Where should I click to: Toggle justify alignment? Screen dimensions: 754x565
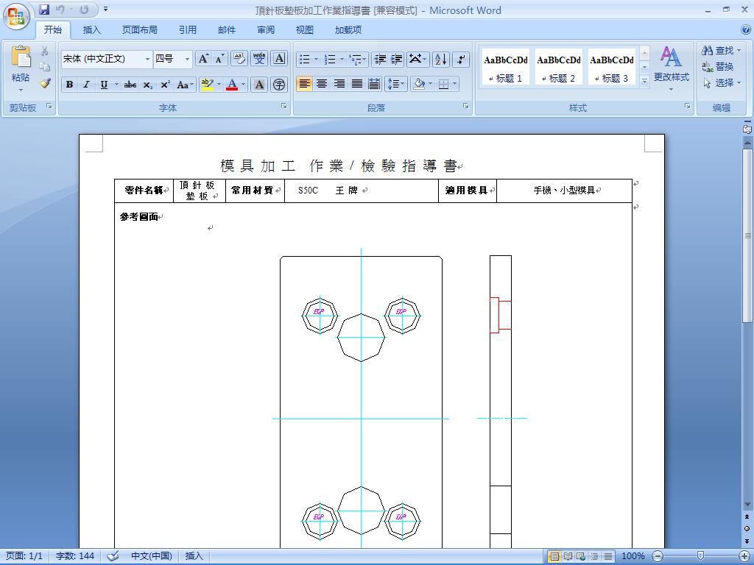(357, 84)
